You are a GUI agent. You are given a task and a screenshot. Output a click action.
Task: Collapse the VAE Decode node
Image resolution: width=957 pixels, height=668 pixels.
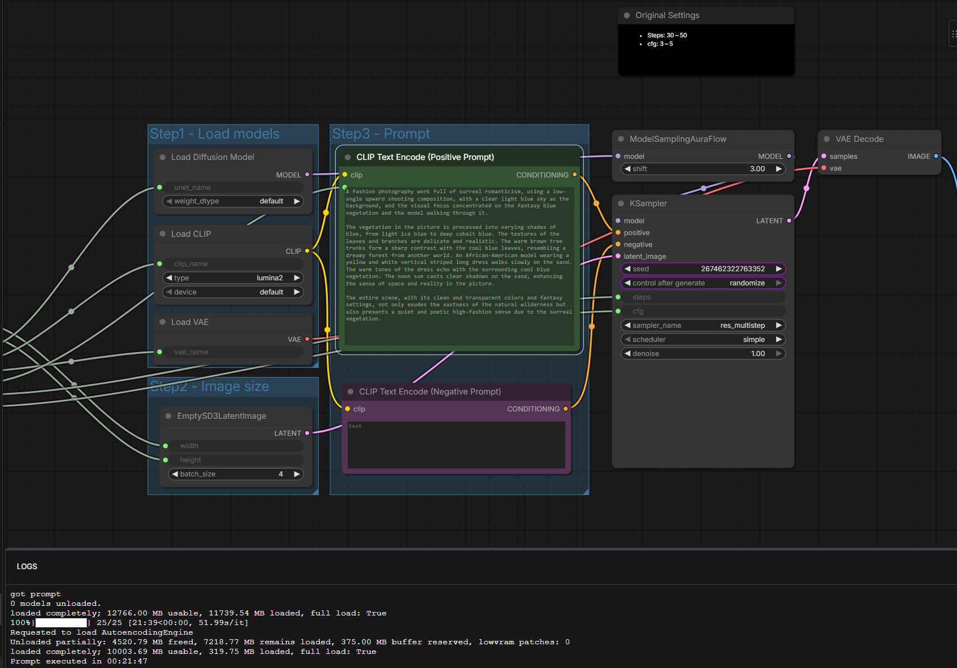(x=826, y=139)
